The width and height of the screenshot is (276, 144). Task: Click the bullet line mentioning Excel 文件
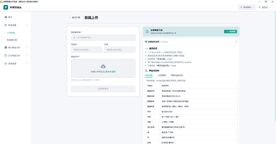165,52
